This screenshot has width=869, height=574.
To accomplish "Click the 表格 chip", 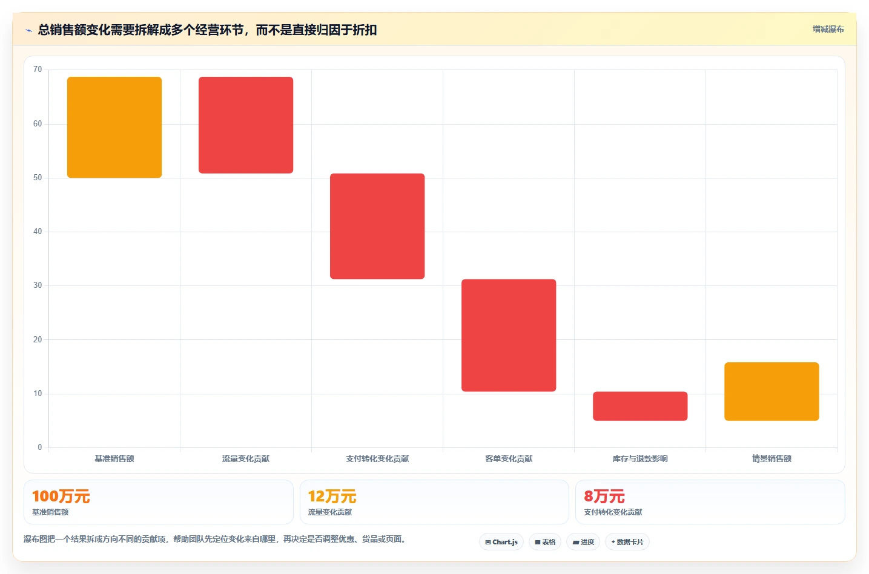I will [x=545, y=542].
